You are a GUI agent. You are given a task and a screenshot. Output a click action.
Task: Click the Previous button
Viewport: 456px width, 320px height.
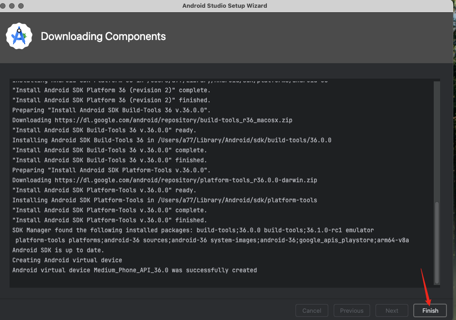pos(351,310)
